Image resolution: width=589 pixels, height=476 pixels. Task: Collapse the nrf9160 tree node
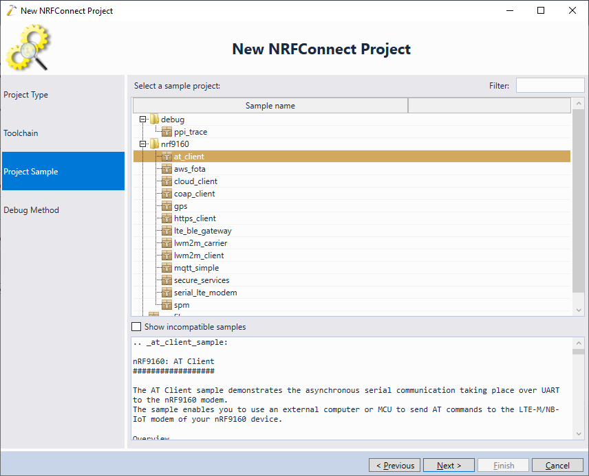coord(142,144)
